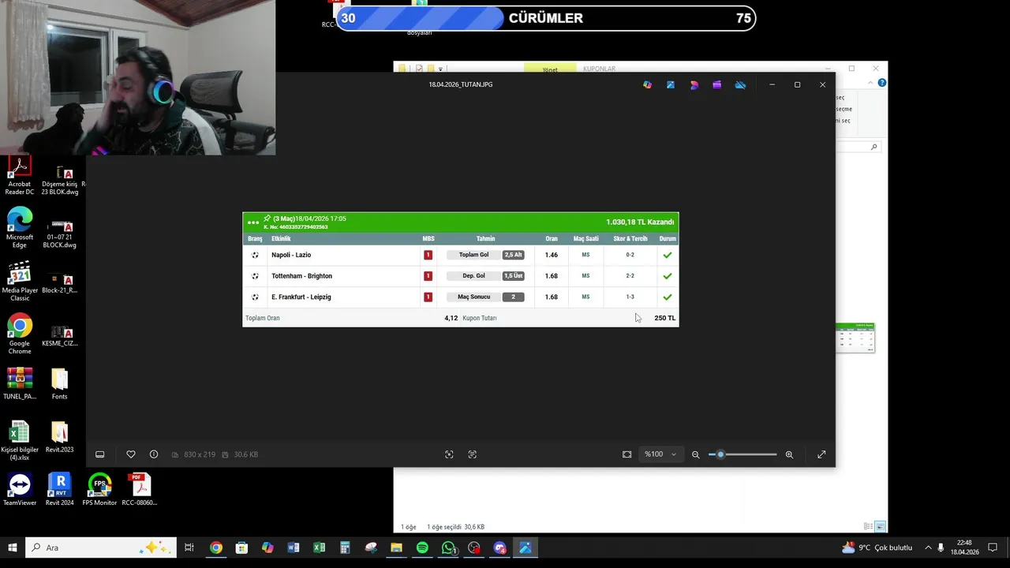
Task: Open Calculator from the taskbar
Action: click(x=345, y=547)
